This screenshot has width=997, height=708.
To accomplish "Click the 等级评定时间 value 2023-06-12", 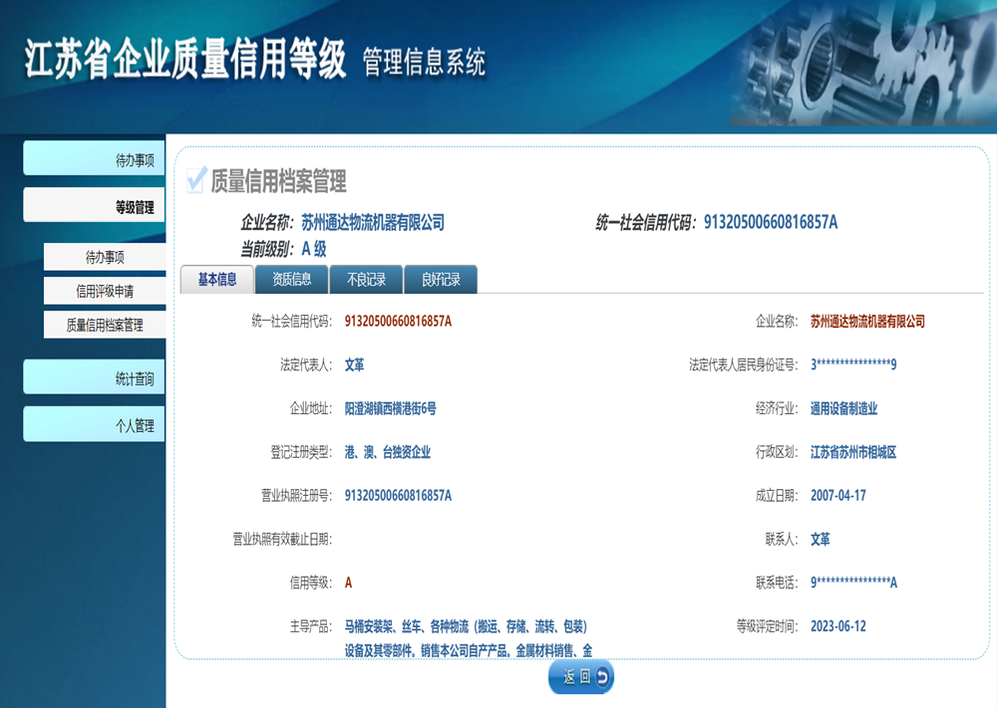I will tap(837, 626).
